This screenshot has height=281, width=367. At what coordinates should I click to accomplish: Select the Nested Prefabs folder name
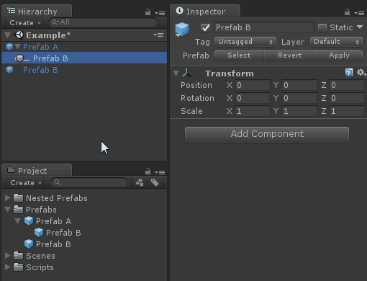57,198
